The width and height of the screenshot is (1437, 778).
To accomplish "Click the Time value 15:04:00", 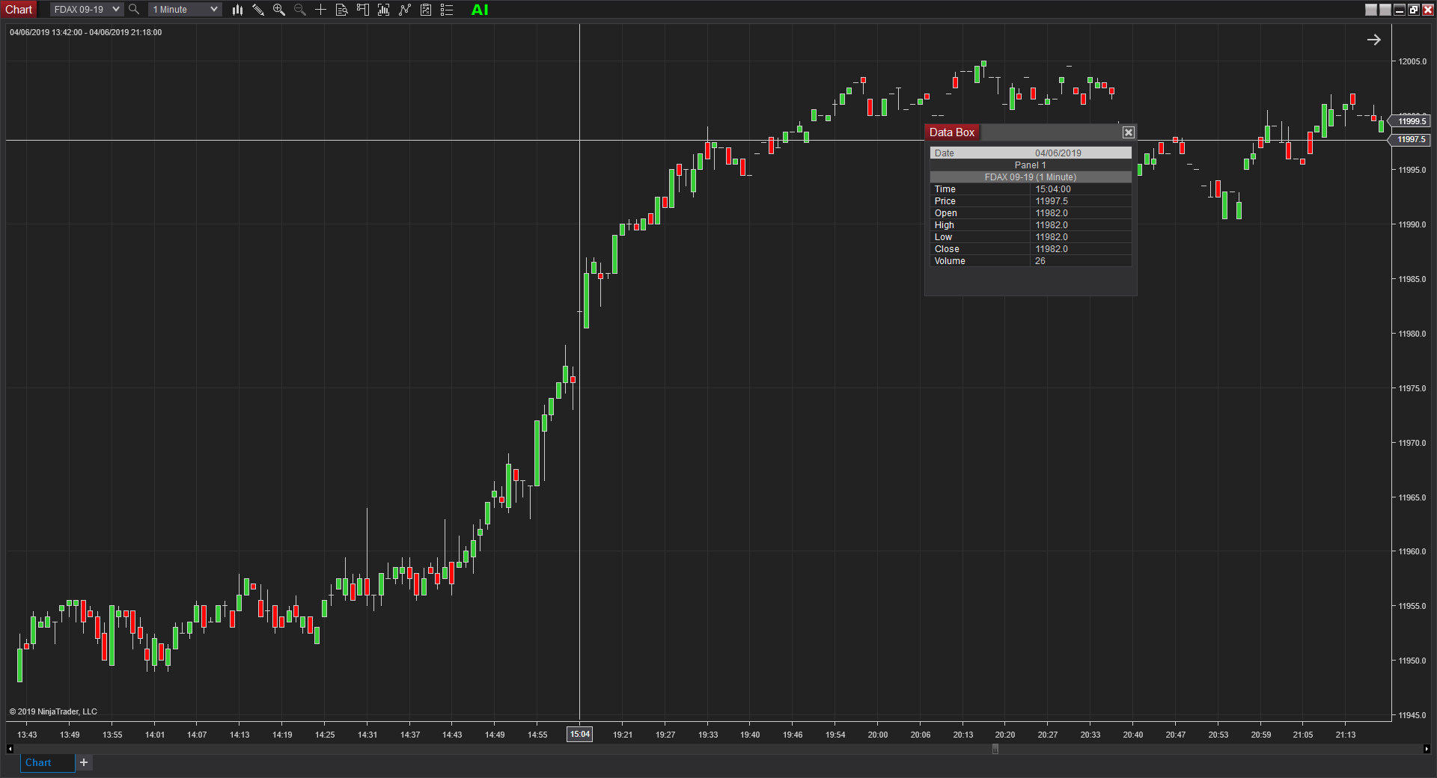I will pyautogui.click(x=1052, y=189).
